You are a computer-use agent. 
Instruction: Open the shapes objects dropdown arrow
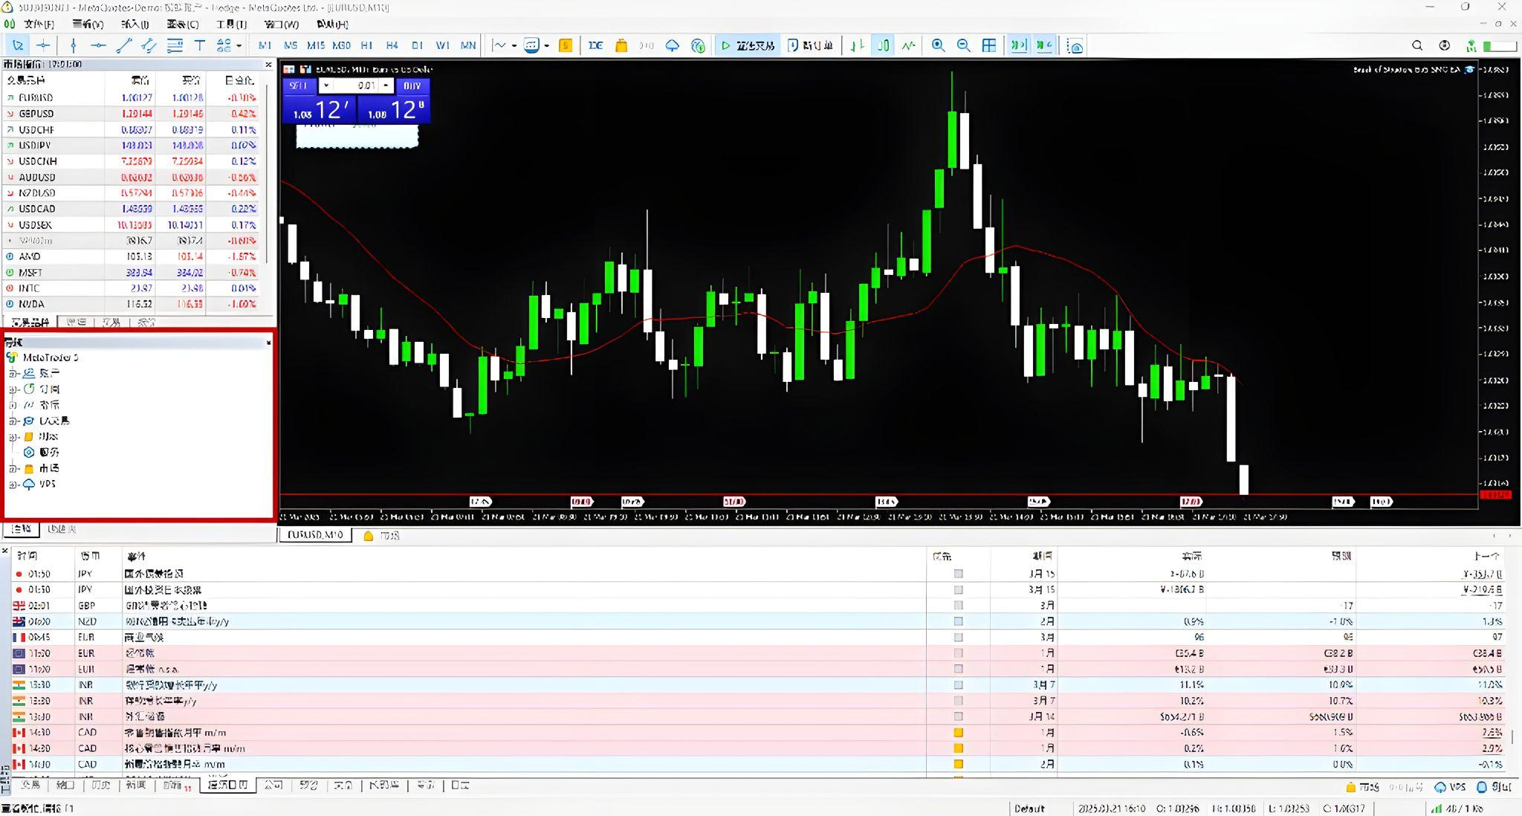239,45
